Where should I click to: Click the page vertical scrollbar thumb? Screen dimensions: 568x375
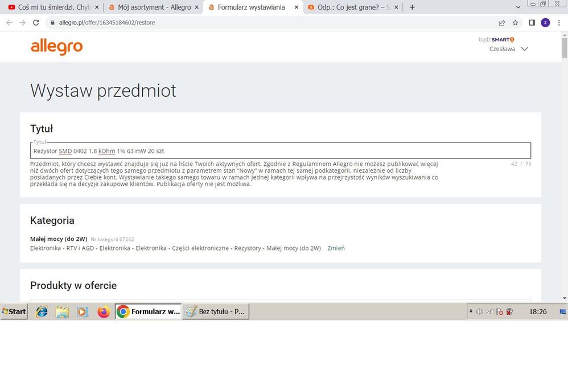565,47
